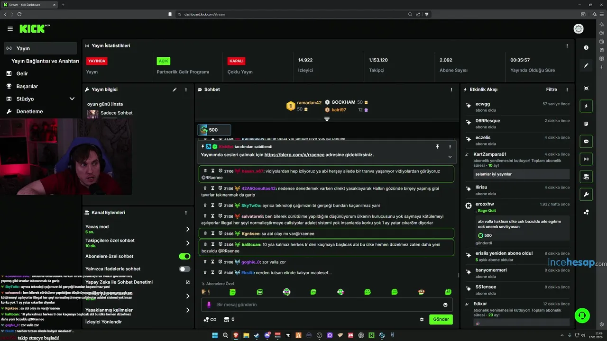Open Sohbet panel three-dot menu
607x341 pixels.
451,90
